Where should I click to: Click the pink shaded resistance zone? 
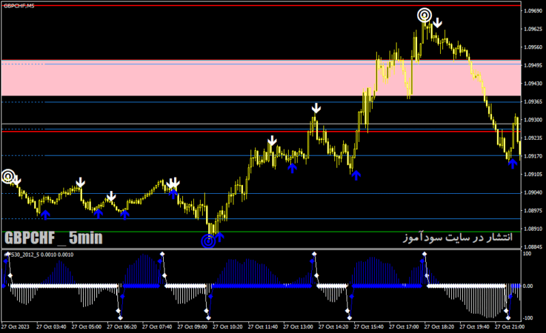pyautogui.click(x=261, y=78)
